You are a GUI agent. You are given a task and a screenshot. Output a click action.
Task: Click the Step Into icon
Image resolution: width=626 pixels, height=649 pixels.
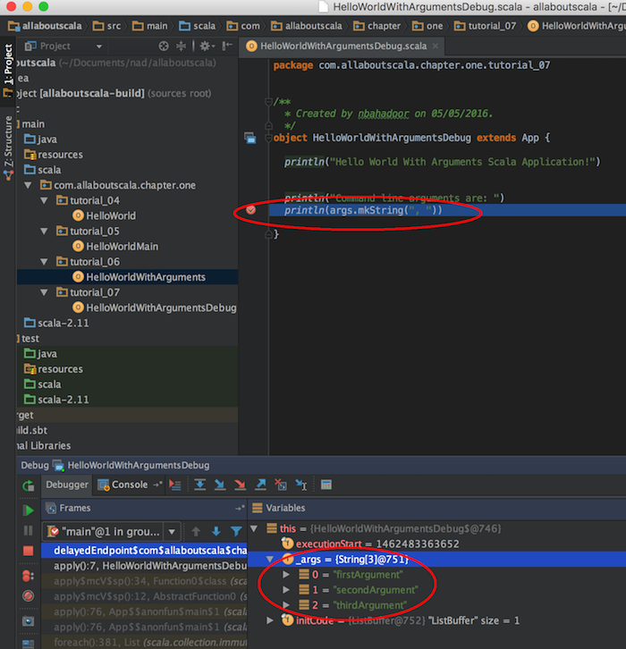coord(220,485)
